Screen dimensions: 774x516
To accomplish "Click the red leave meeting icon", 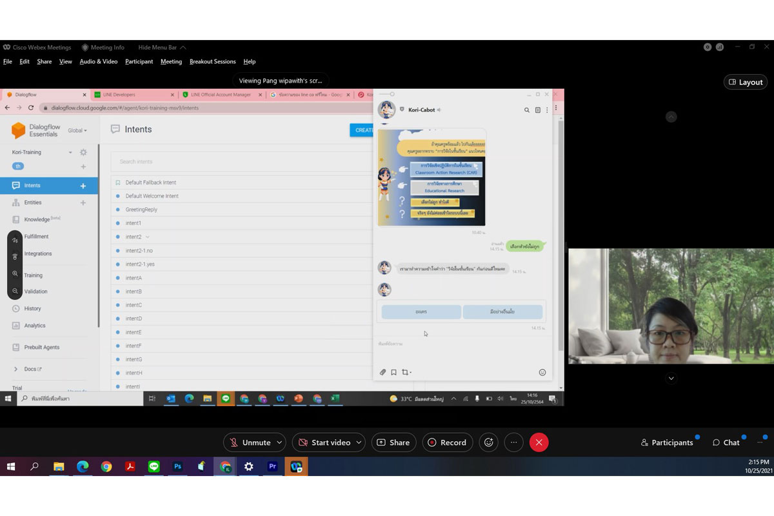I will [x=539, y=442].
